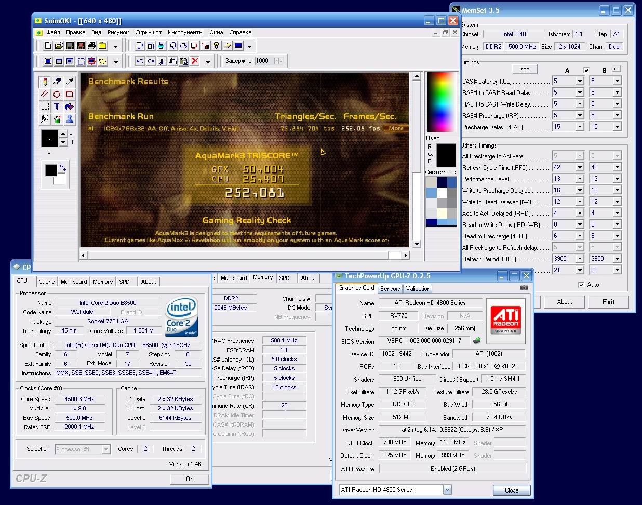Click the SnimOK vertical scrollbar down arrow

tap(416, 244)
